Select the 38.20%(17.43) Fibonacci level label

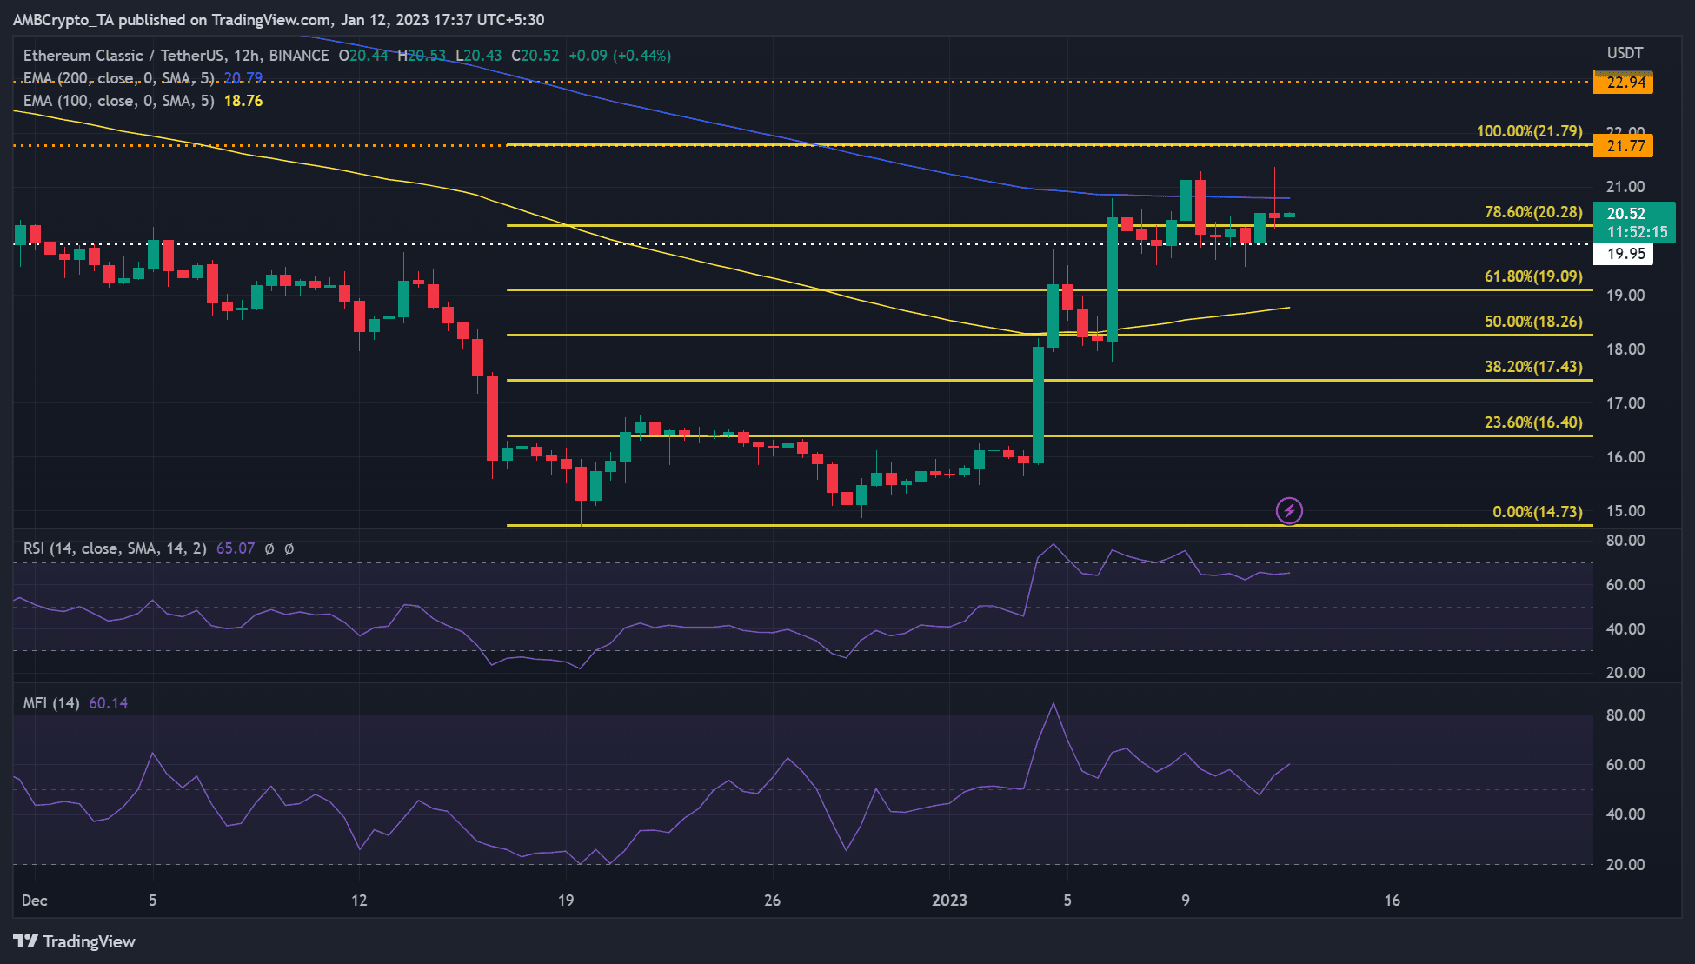(x=1534, y=367)
